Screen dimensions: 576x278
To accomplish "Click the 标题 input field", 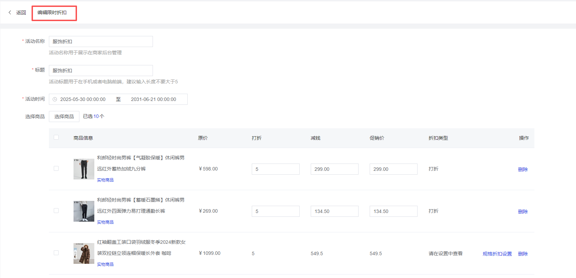I will (101, 71).
